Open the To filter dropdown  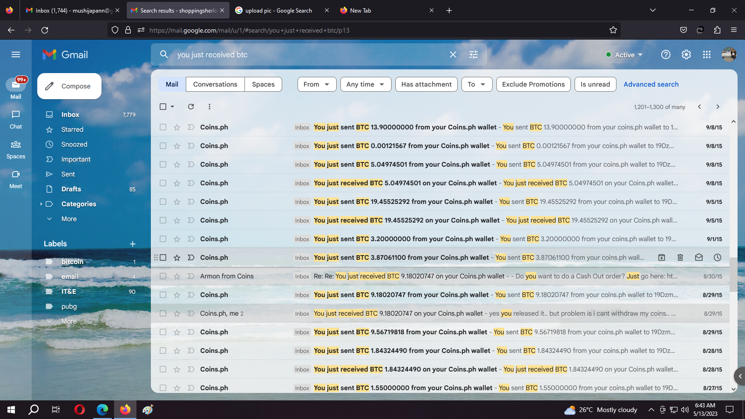click(477, 84)
